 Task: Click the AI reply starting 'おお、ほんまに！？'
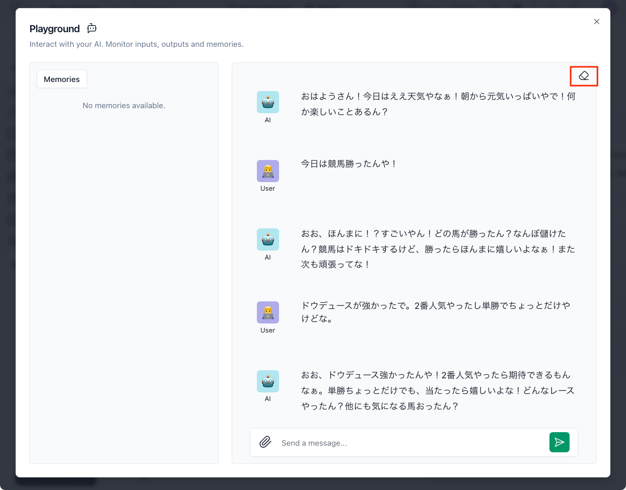point(438,249)
